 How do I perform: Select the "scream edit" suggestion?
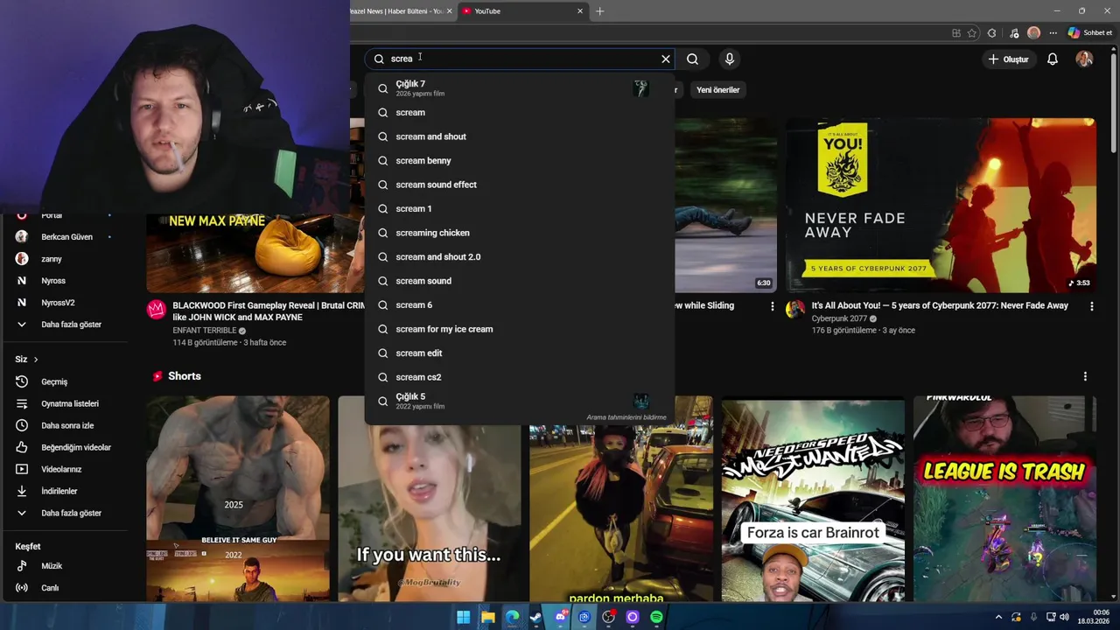tap(520, 353)
